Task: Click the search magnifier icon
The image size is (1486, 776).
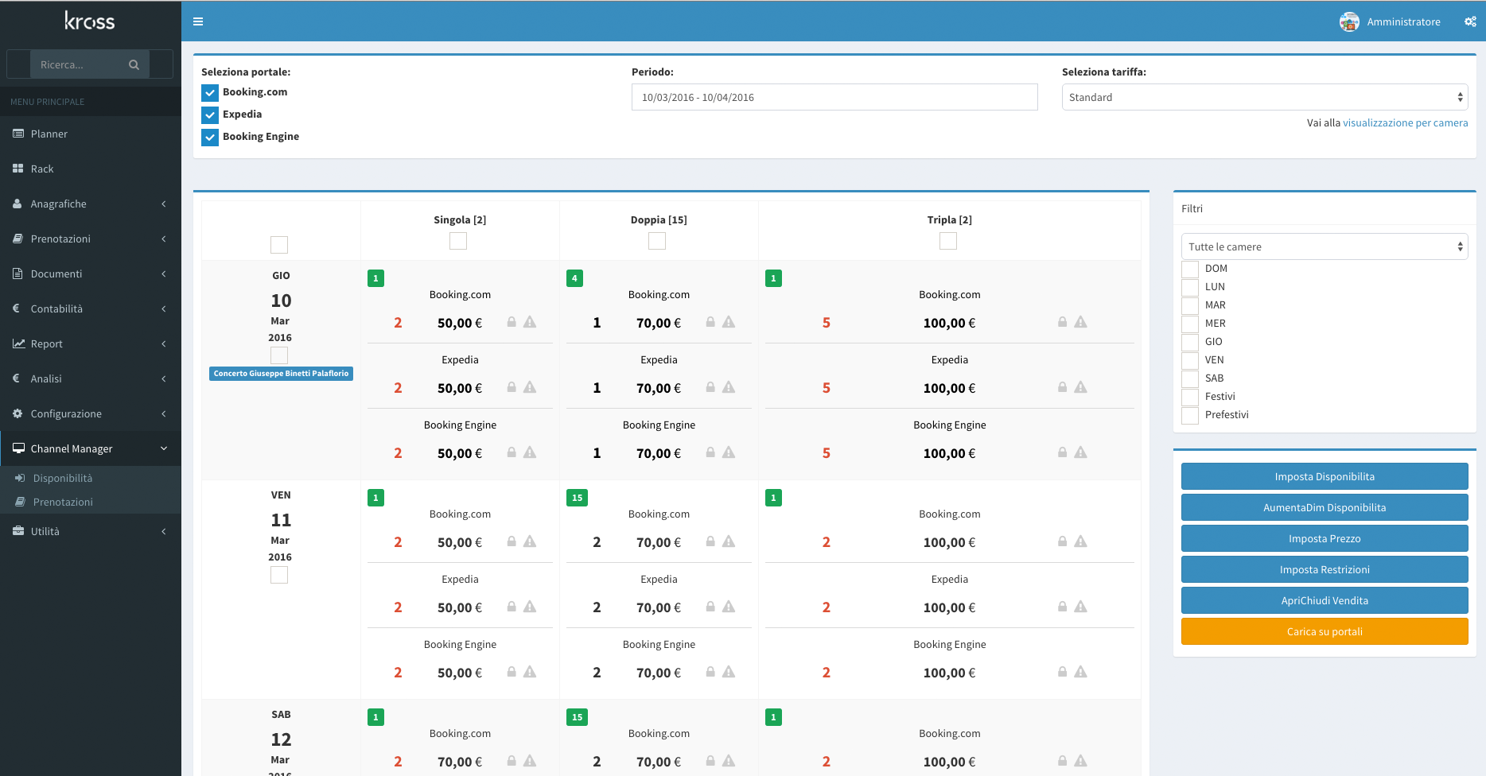Action: pos(134,64)
